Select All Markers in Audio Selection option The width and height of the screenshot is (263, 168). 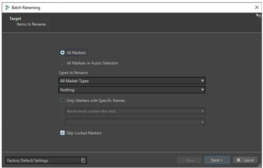62,63
